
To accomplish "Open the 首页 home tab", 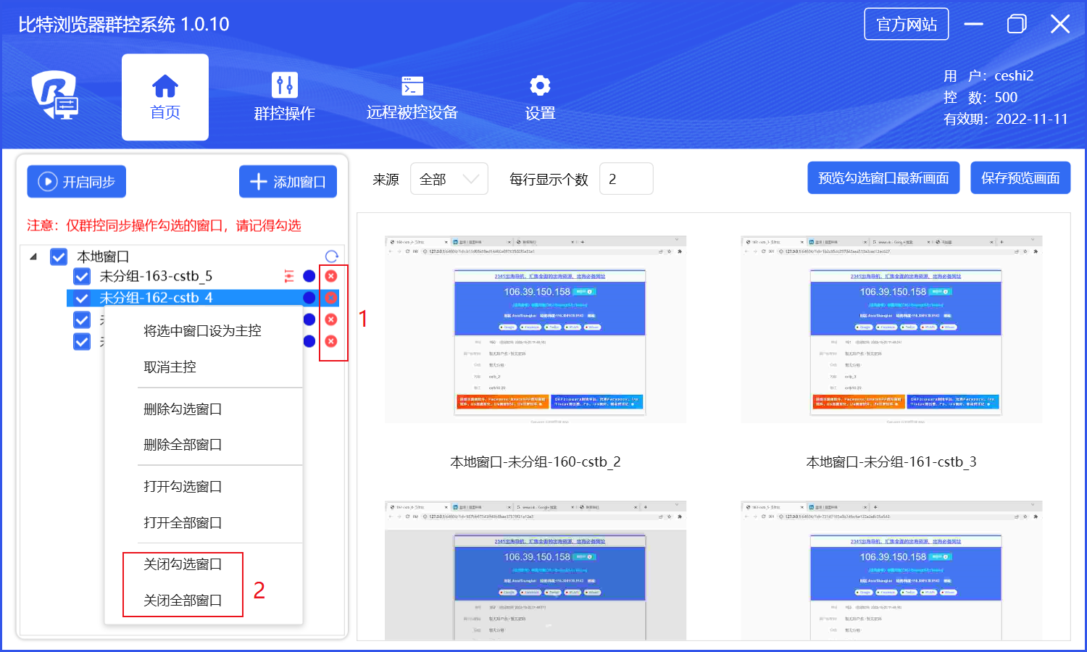I will tap(164, 97).
